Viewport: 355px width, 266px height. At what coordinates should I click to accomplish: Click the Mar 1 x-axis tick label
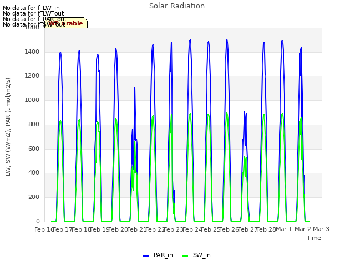284,229
